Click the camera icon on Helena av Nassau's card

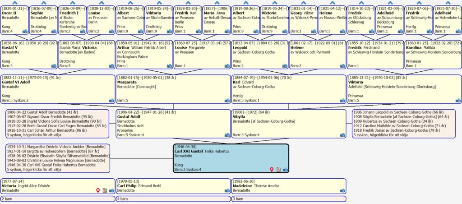[x=343, y=31]
